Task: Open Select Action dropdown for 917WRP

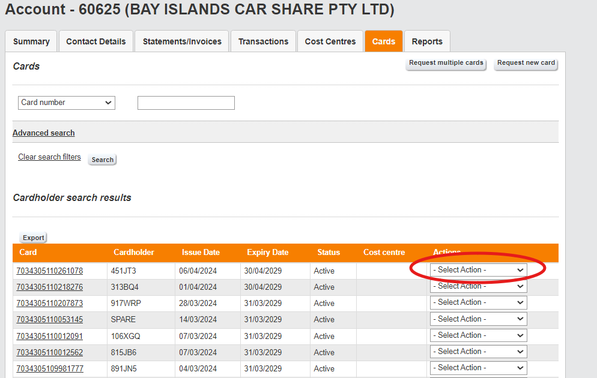Action: pyautogui.click(x=479, y=303)
